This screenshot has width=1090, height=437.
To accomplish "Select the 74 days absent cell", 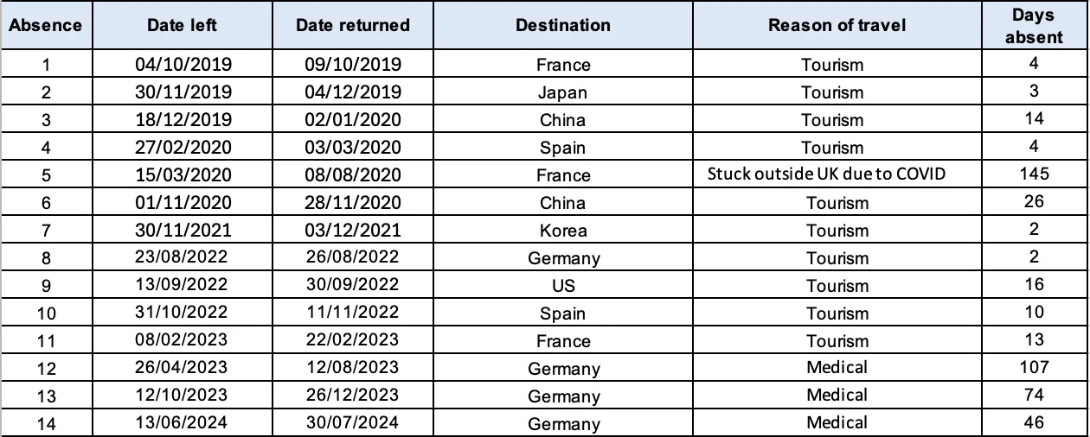I will (x=1034, y=396).
